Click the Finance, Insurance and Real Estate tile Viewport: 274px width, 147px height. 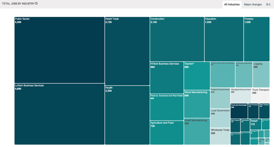(167, 107)
